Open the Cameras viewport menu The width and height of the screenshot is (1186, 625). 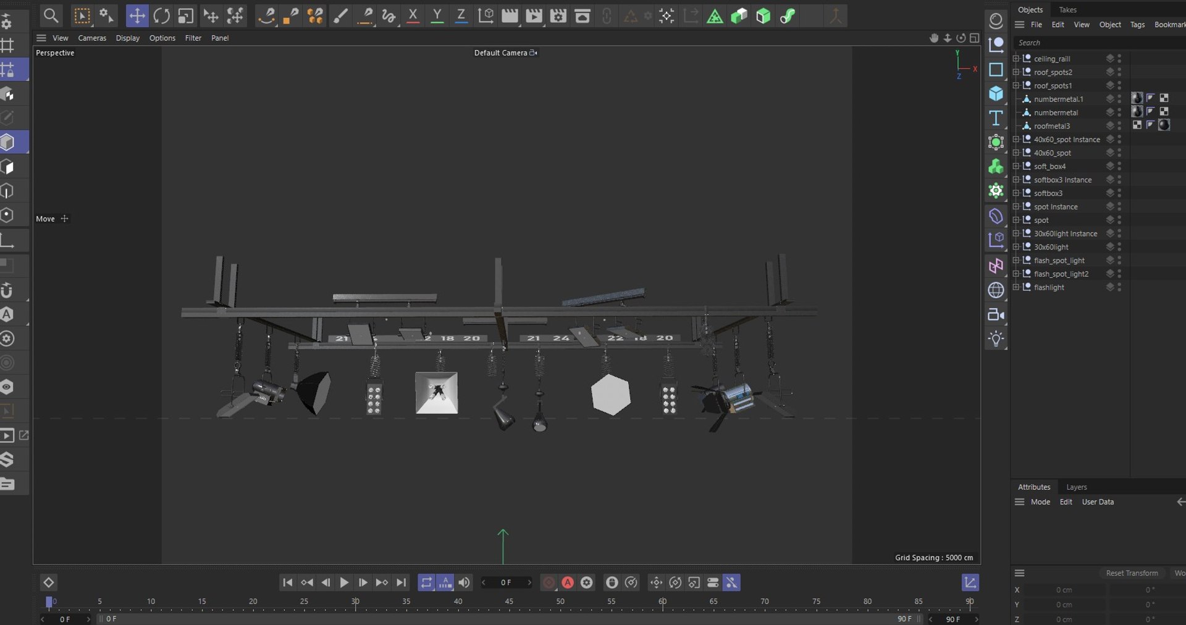tap(92, 38)
